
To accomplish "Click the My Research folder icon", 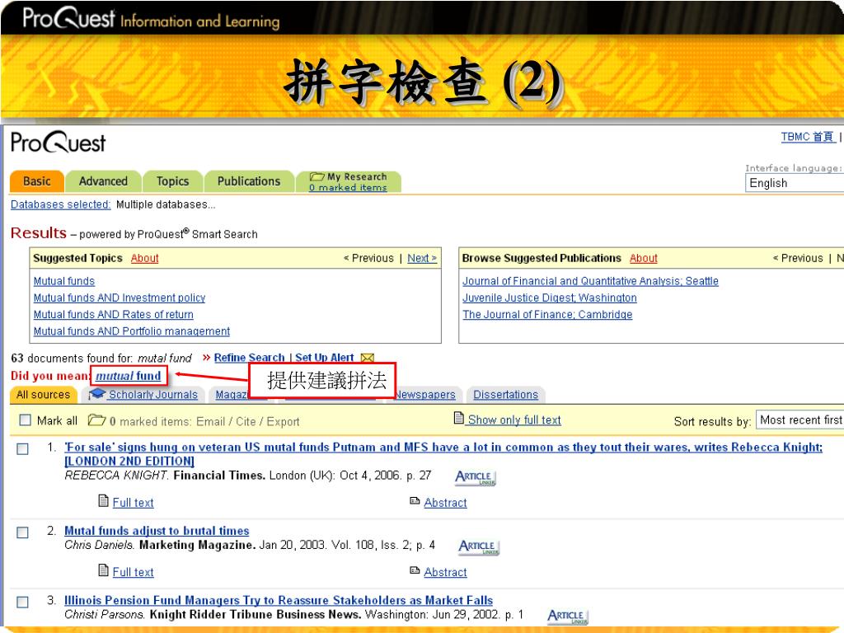I will pyautogui.click(x=317, y=176).
